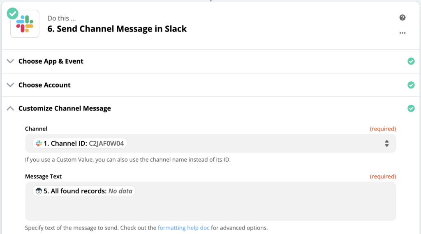Select the Choose Account section header

(211, 85)
